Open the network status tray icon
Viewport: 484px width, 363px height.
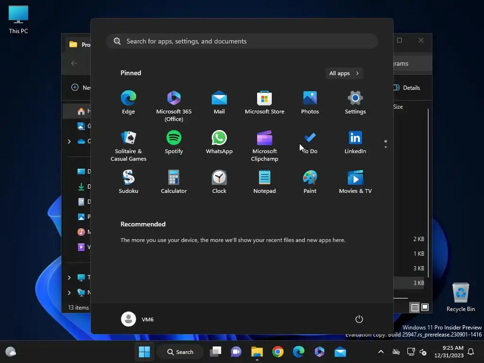pos(411,352)
